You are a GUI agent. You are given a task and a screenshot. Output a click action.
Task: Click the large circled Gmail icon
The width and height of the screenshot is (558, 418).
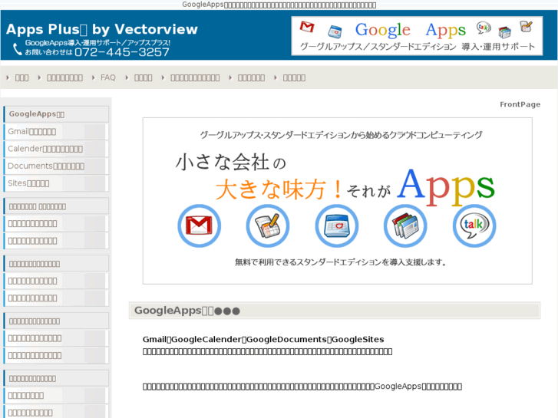tap(200, 225)
